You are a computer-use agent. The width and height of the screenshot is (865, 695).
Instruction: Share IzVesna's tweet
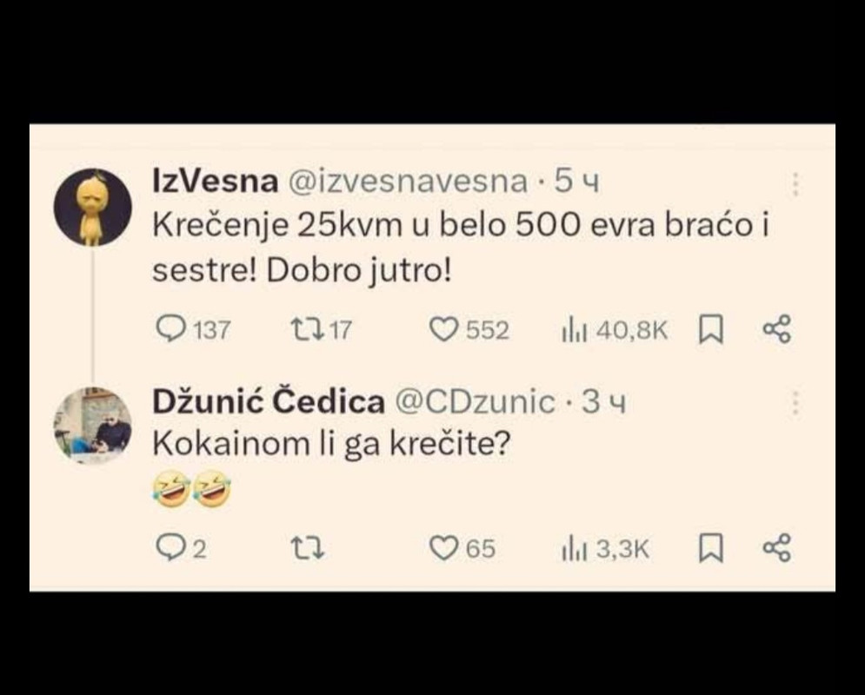tap(776, 329)
